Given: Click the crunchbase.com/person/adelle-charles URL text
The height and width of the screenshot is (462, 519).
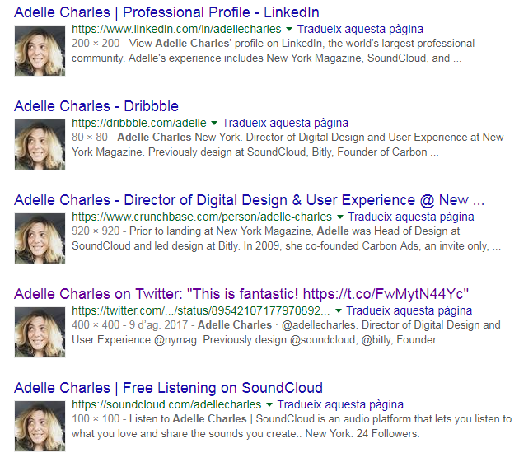Looking at the screenshot, I should pos(202,217).
